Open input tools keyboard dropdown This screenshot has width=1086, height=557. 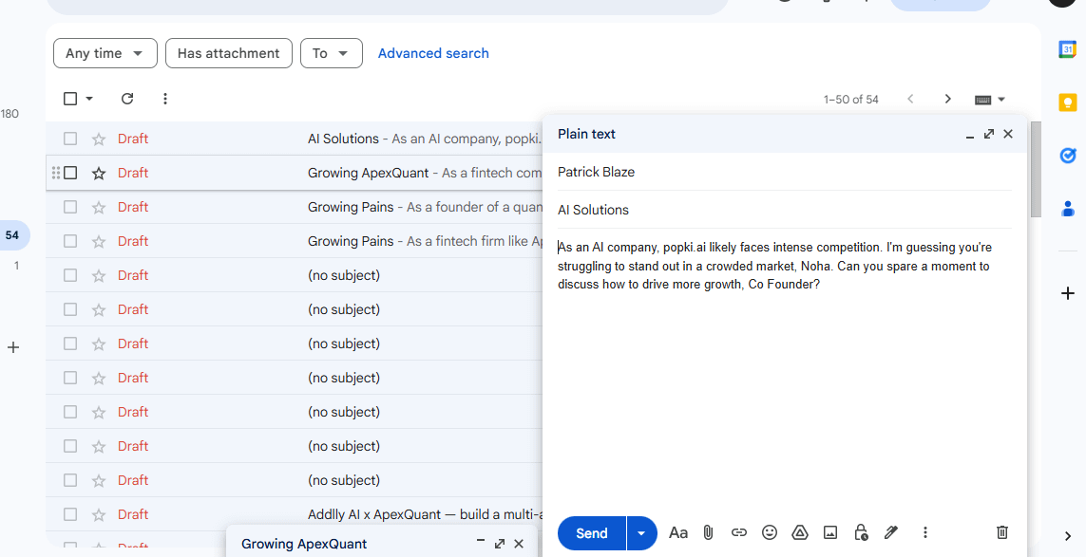point(990,100)
